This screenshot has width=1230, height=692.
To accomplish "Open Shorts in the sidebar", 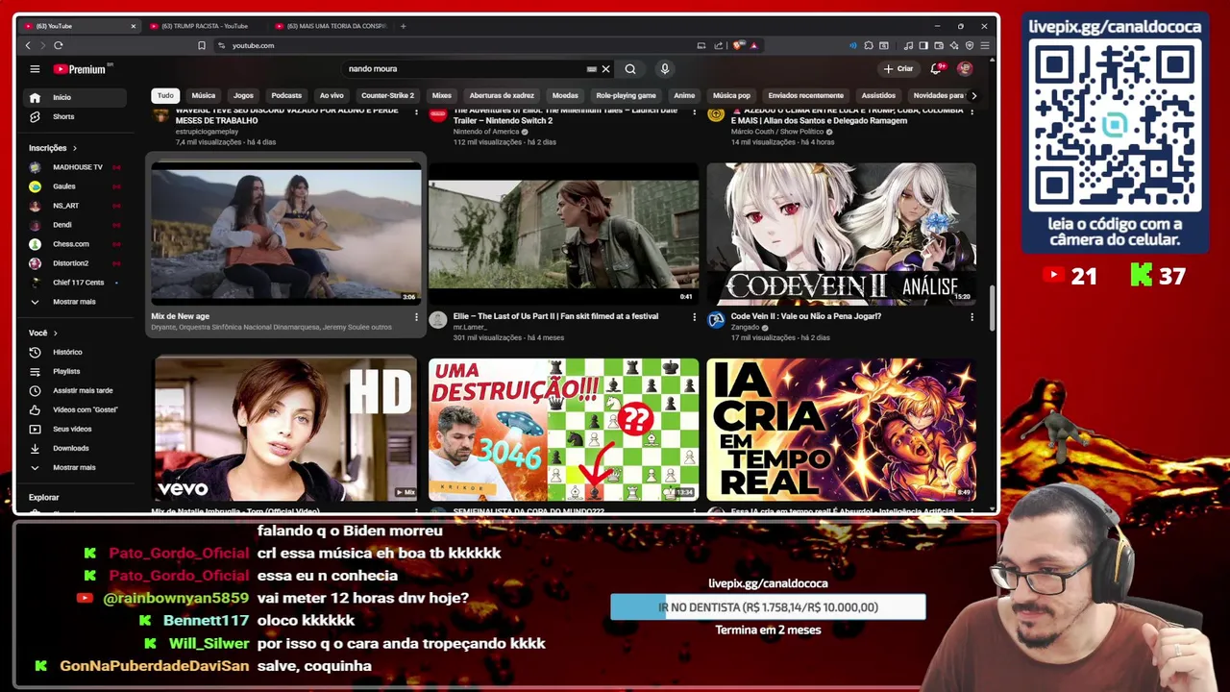I will 75,116.
